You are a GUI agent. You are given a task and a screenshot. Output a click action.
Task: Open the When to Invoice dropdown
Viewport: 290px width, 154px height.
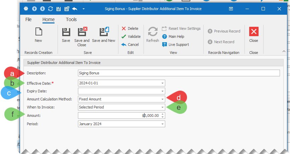coord(163,107)
